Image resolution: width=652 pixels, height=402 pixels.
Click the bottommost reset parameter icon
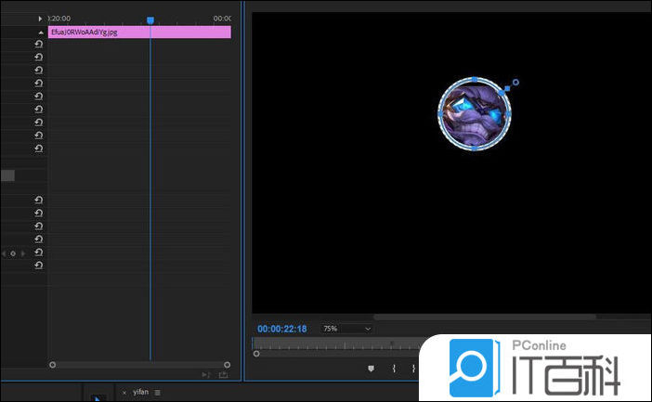point(39,266)
